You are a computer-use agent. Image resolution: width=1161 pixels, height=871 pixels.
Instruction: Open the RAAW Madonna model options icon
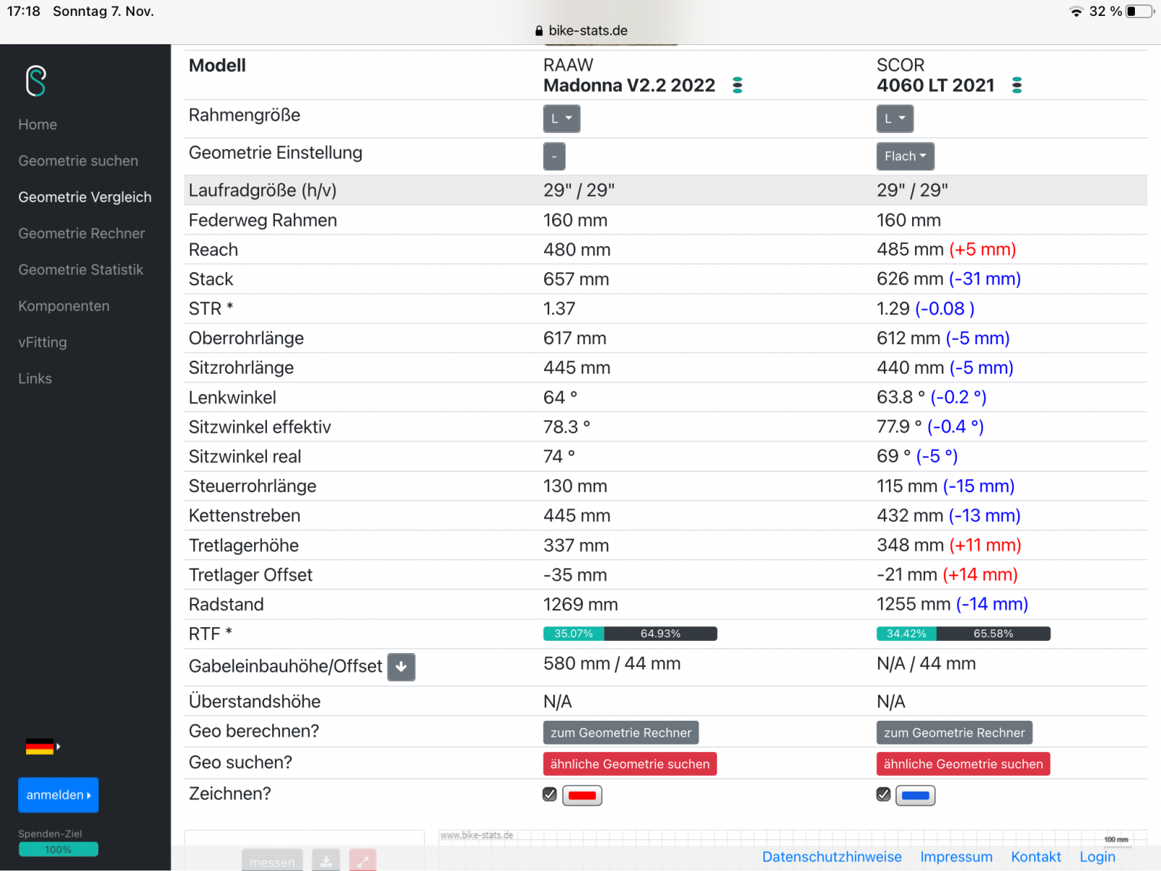737,86
